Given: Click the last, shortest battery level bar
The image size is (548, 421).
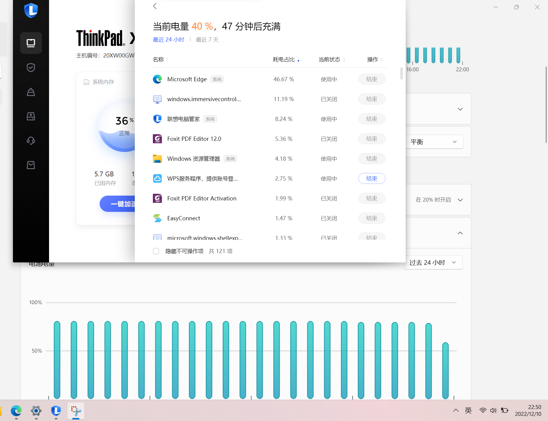Looking at the screenshot, I should coord(445,370).
